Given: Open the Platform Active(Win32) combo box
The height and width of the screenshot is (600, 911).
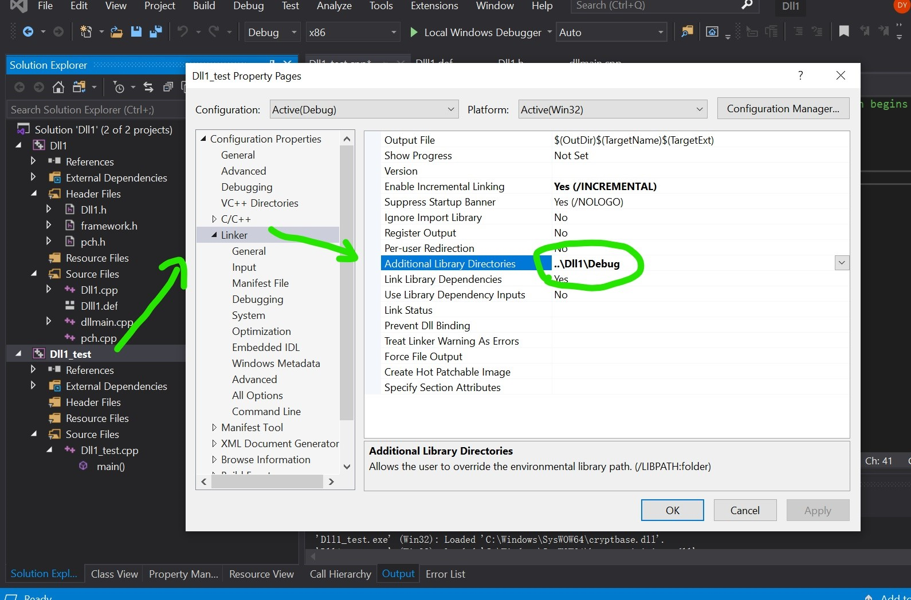Looking at the screenshot, I should tap(612, 109).
